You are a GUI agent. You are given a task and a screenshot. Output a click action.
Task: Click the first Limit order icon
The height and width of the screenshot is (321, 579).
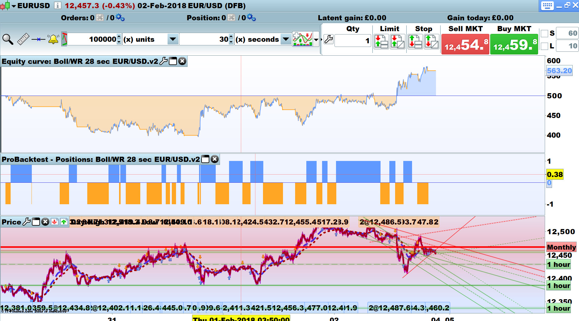point(381,41)
